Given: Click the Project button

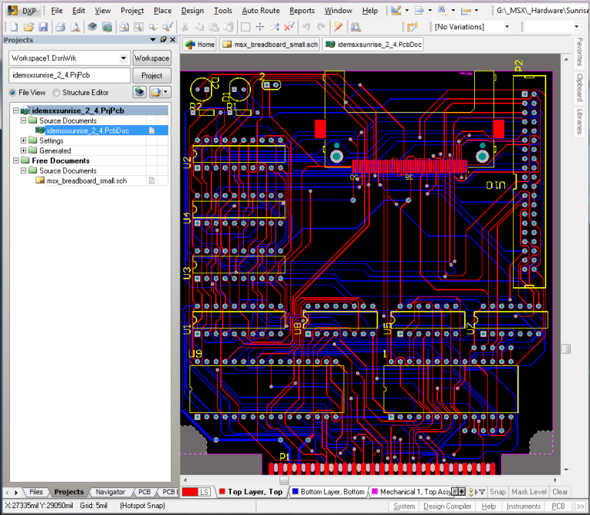Looking at the screenshot, I should tap(151, 76).
